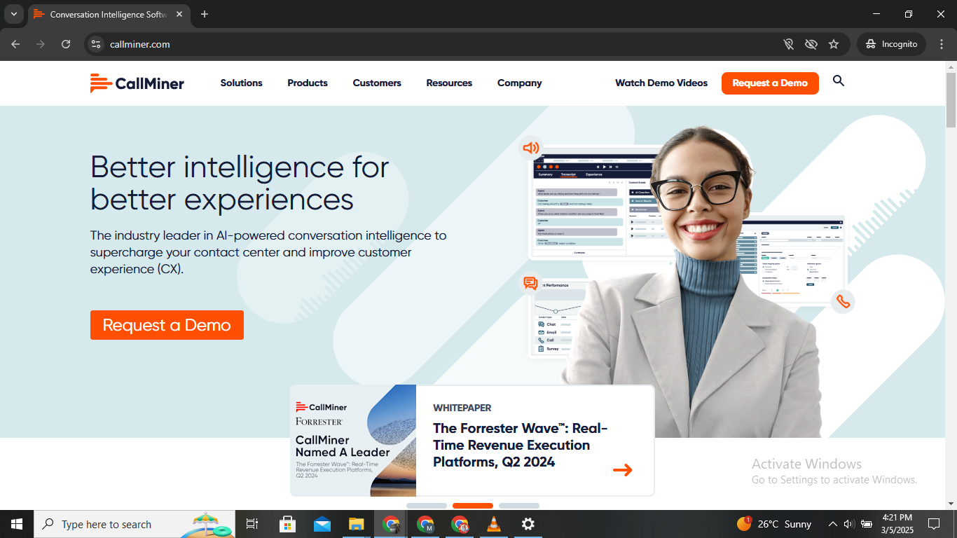Image resolution: width=957 pixels, height=538 pixels.
Task: Click the Watch Demo Videos link
Action: (x=661, y=83)
